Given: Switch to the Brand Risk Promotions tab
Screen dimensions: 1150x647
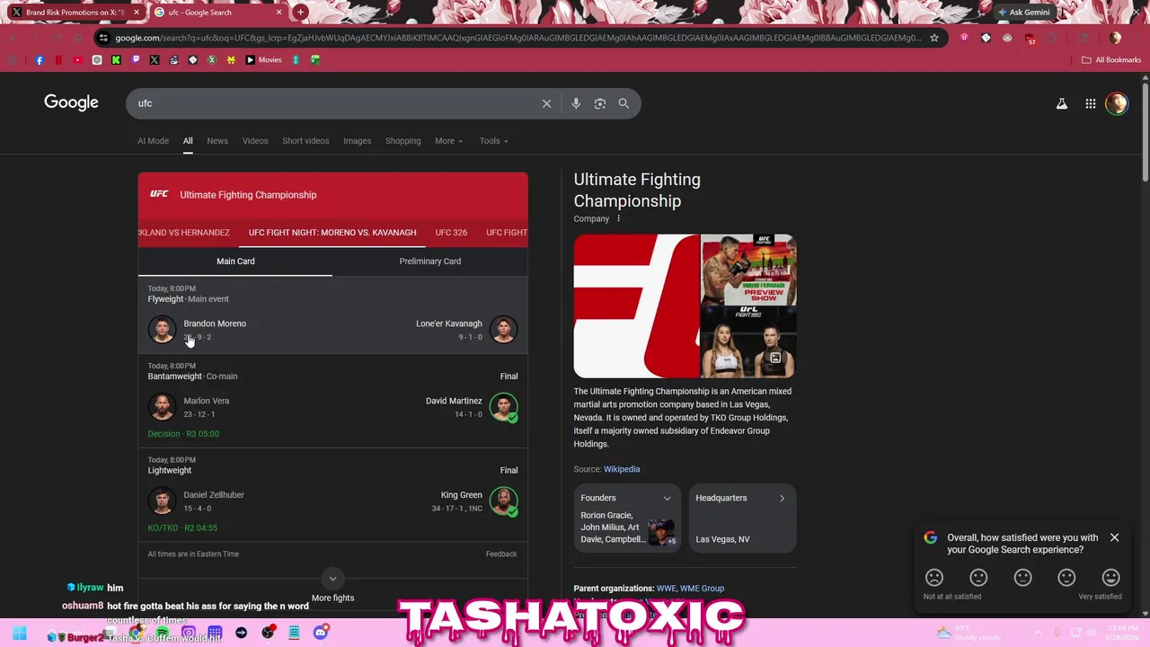Looking at the screenshot, I should (x=75, y=13).
